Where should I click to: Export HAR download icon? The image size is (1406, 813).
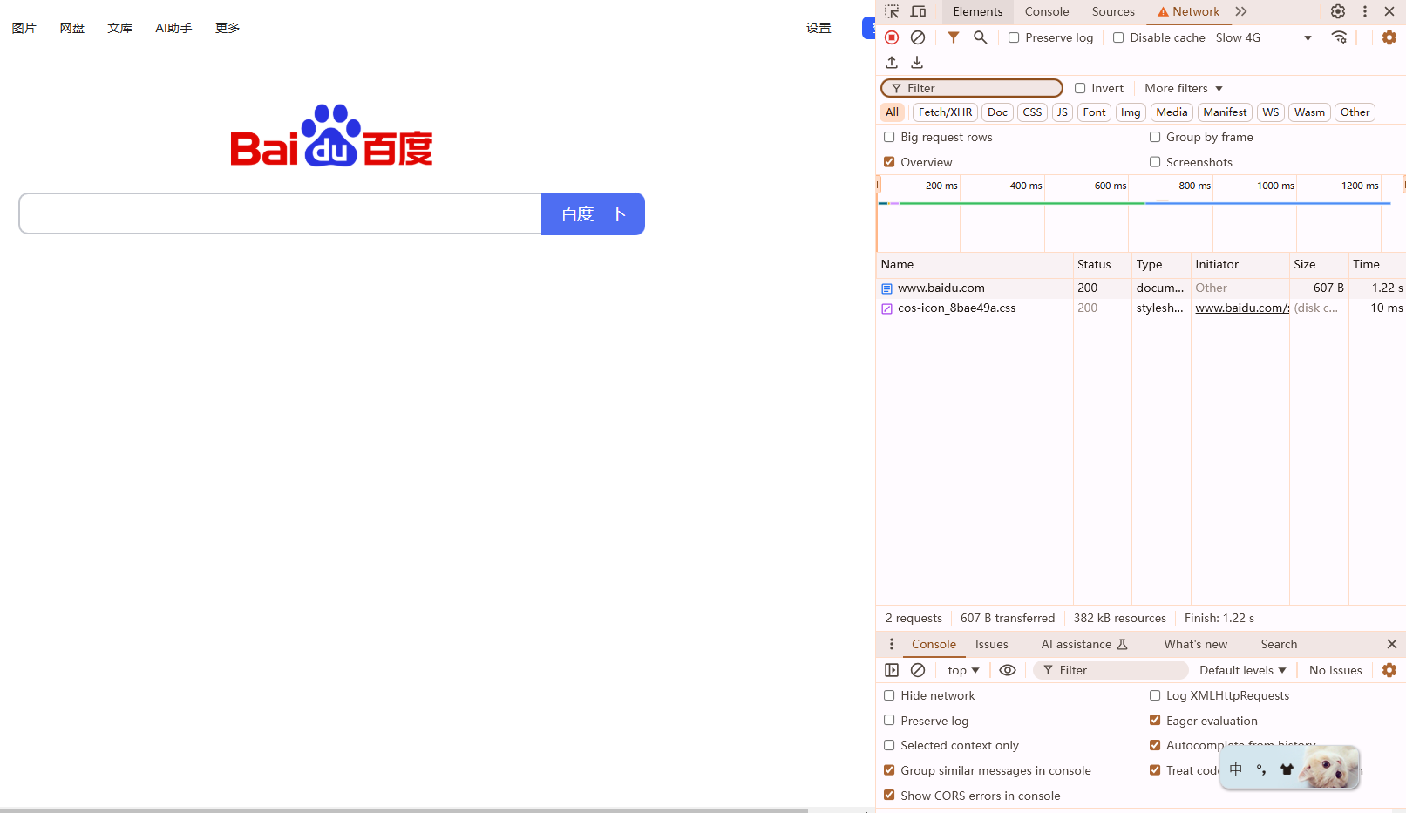[917, 63]
